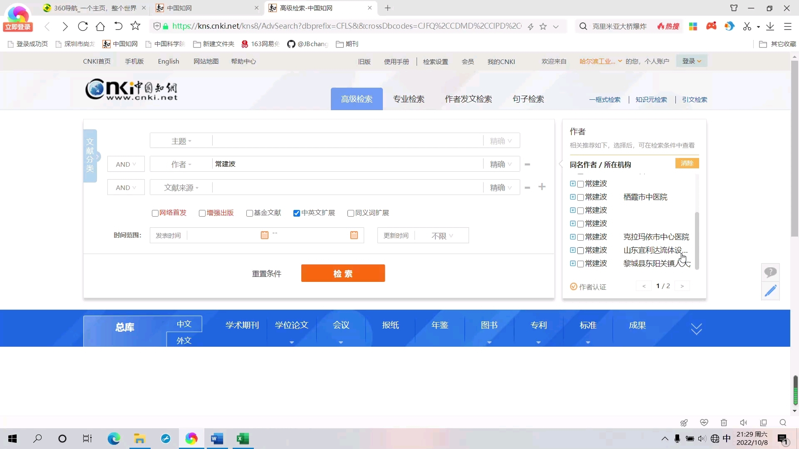799x449 pixels.
Task: Click the orange 检索 search button
Action: click(343, 273)
